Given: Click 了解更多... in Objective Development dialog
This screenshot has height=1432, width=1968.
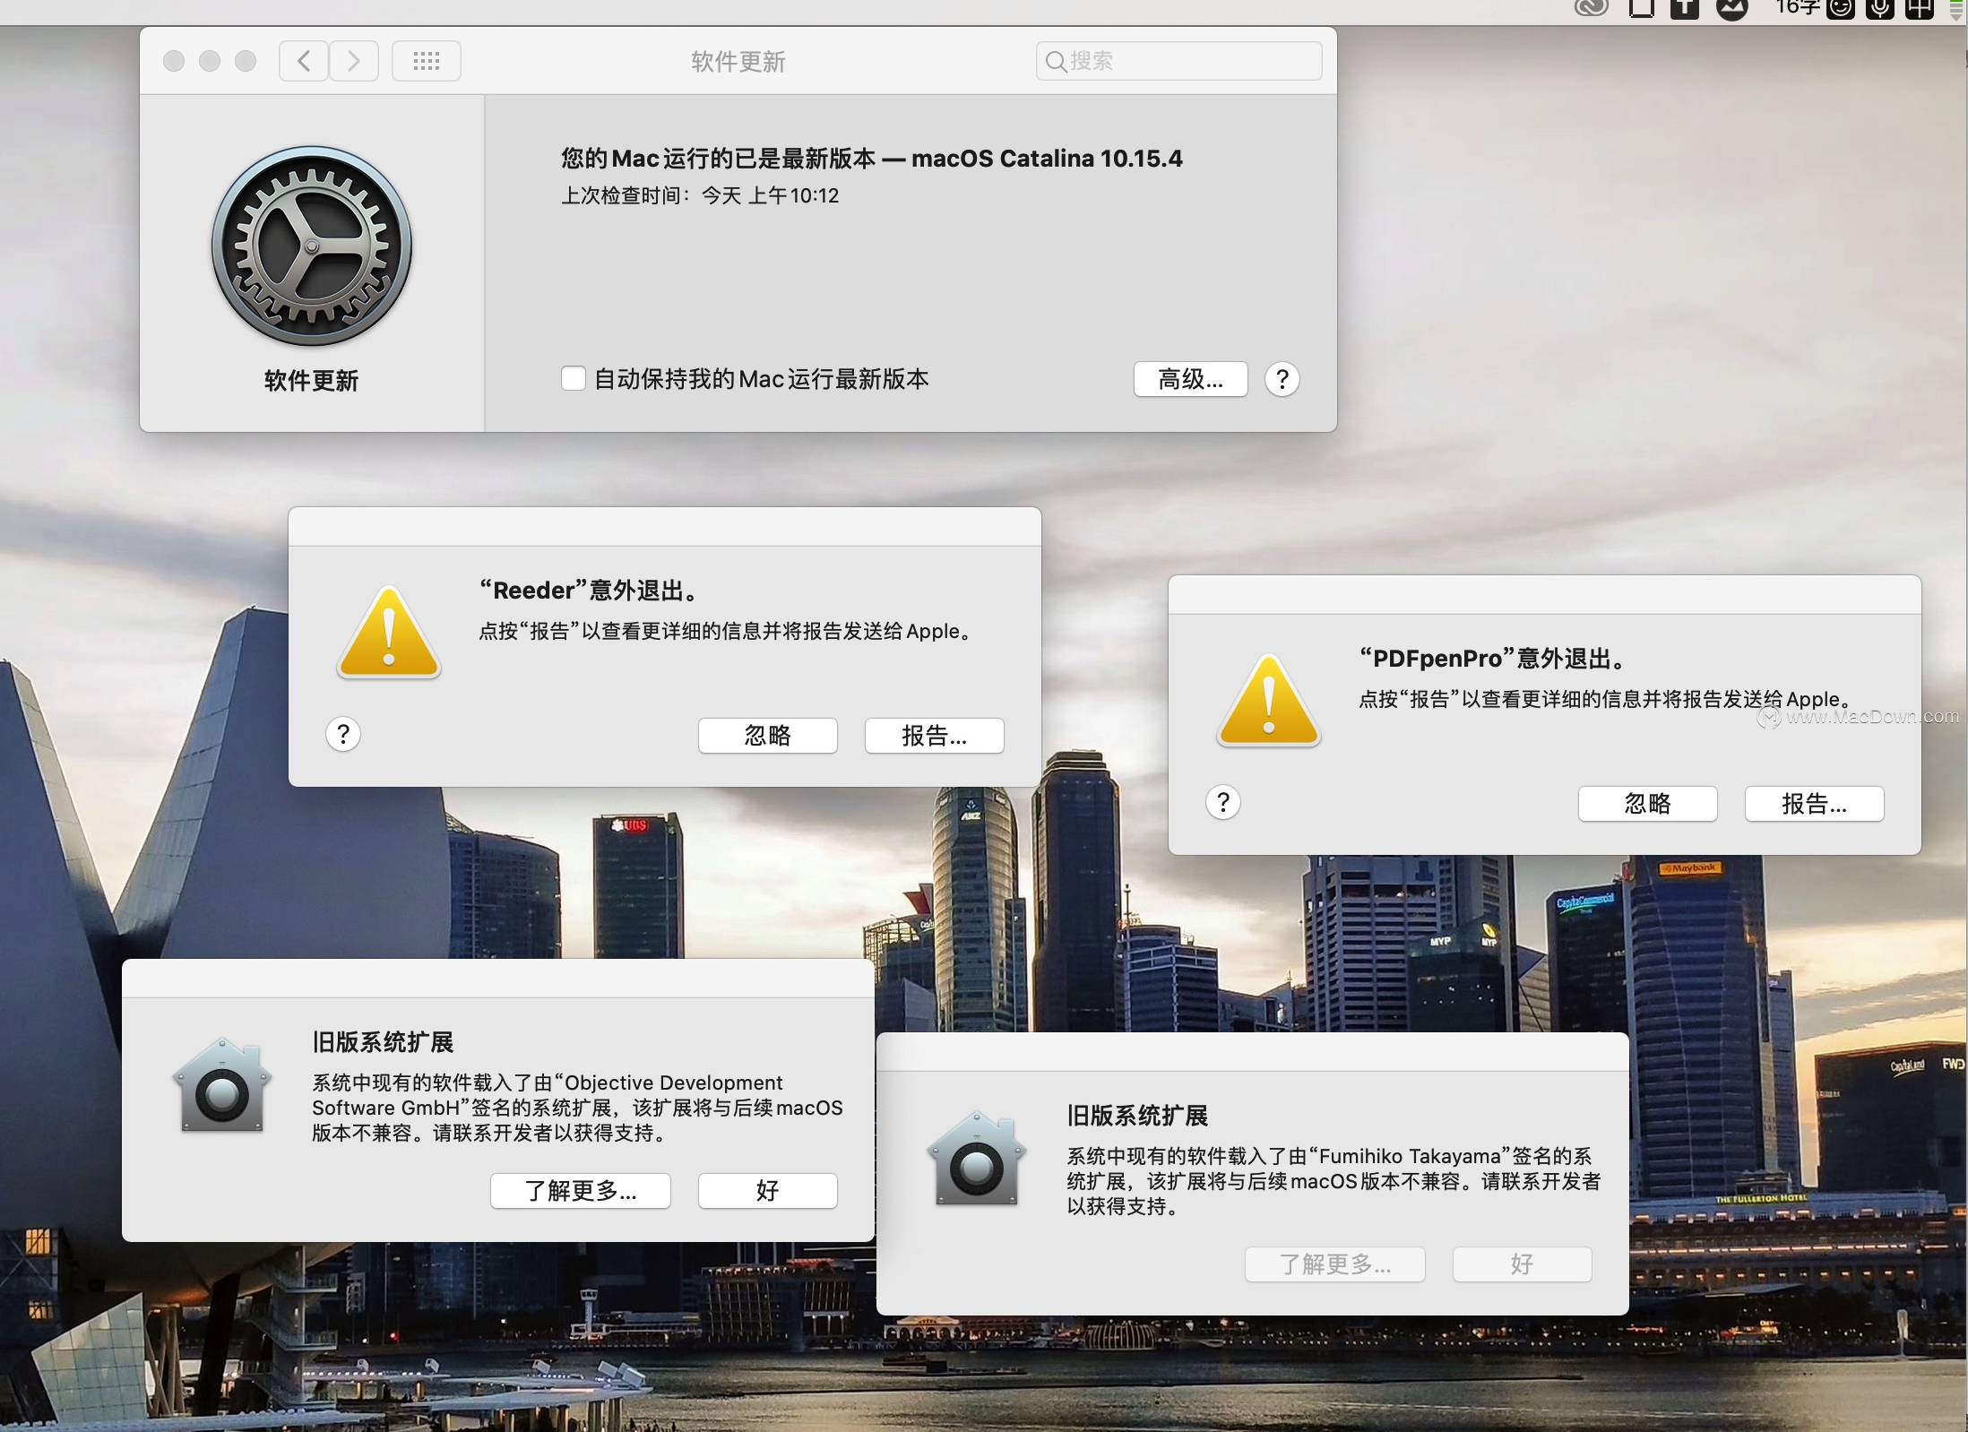Looking at the screenshot, I should pos(581,1191).
